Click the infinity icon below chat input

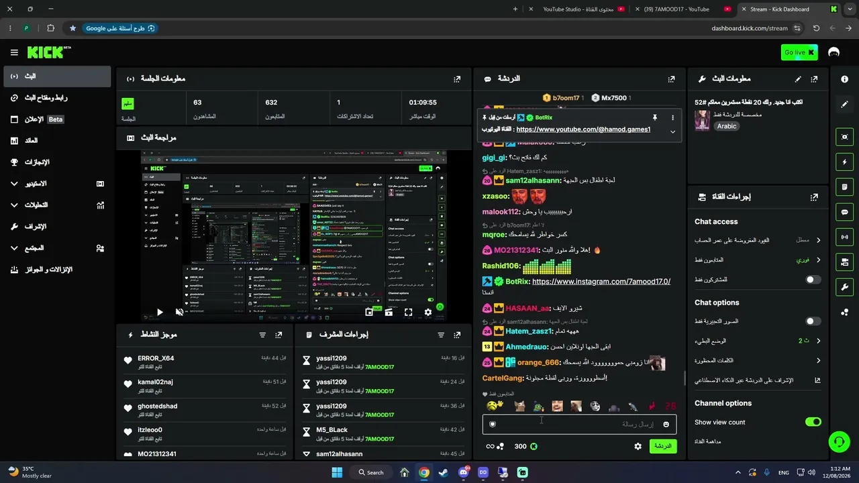coord(490,446)
